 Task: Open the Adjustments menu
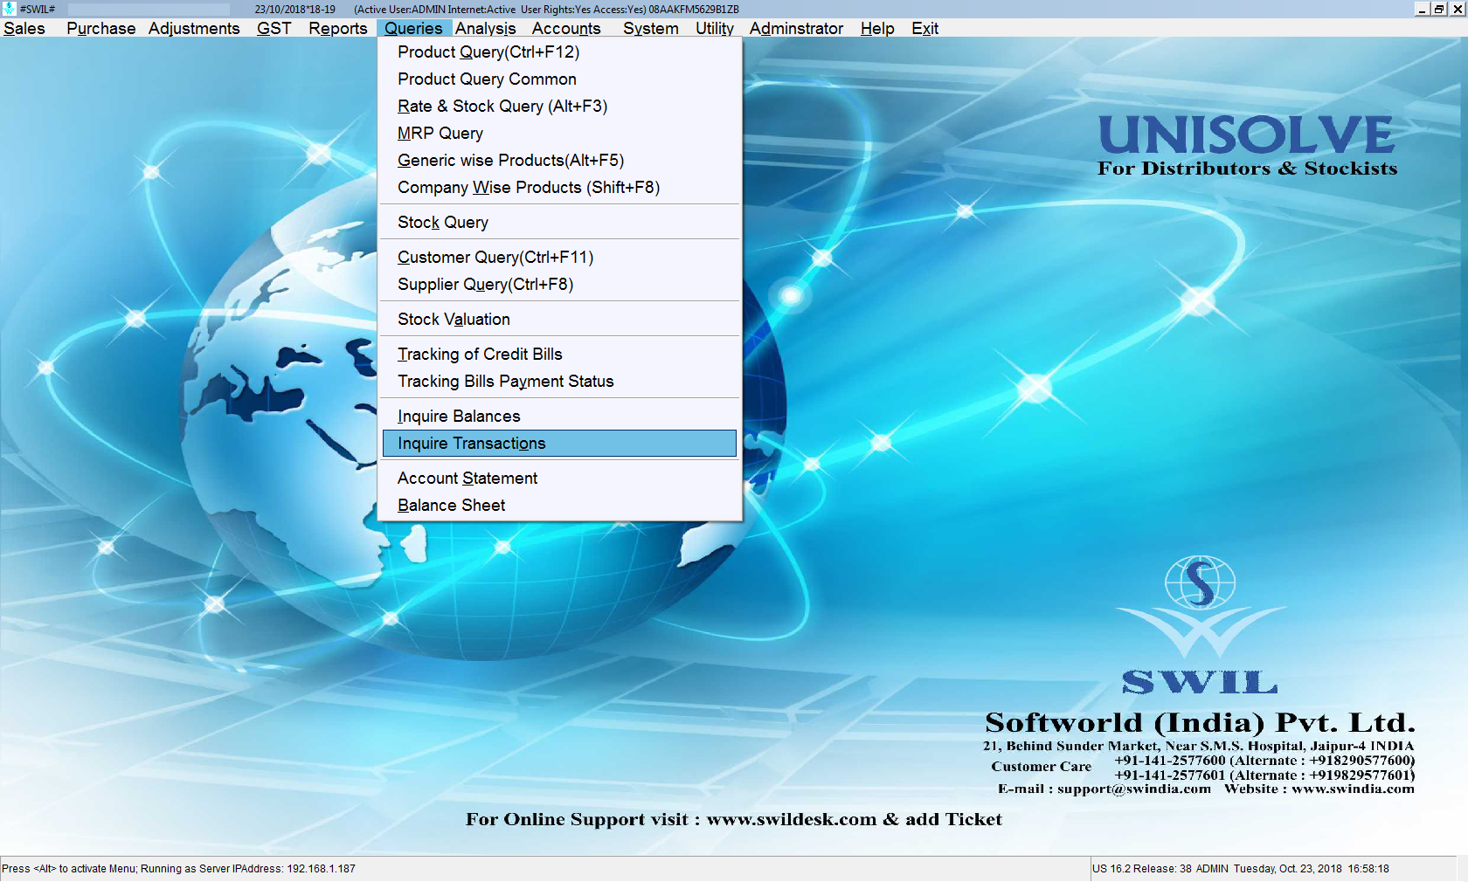tap(194, 29)
